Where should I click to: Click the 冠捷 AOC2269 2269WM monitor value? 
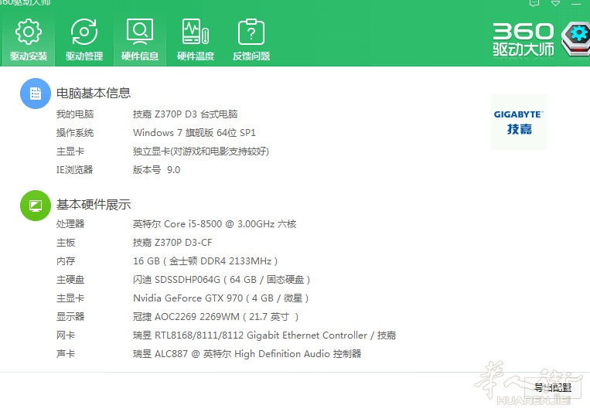tap(216, 316)
